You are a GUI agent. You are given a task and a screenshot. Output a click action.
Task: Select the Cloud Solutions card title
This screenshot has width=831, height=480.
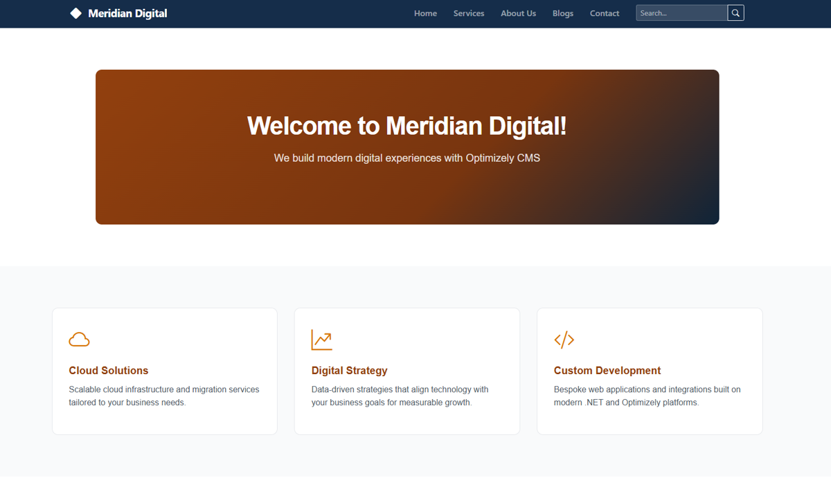point(109,371)
